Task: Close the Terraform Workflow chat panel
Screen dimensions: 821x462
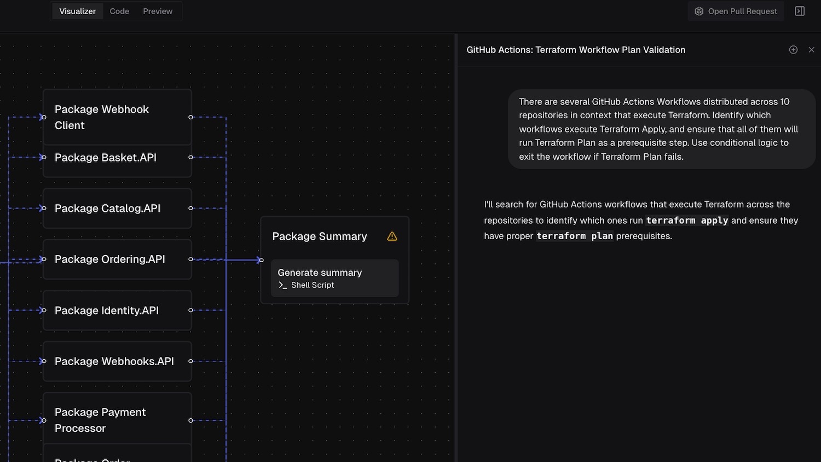Action: click(811, 50)
